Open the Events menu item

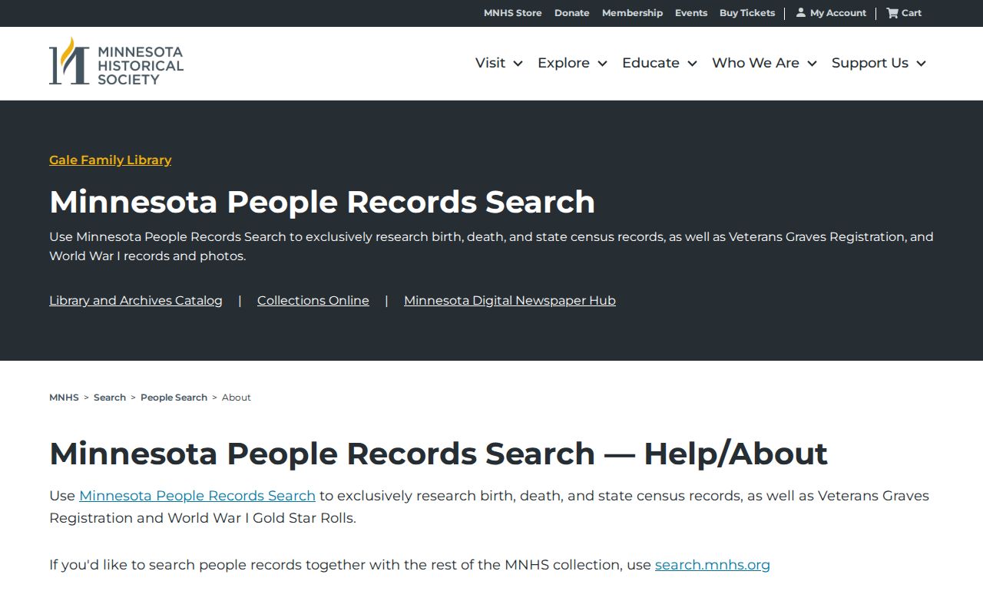coord(691,13)
